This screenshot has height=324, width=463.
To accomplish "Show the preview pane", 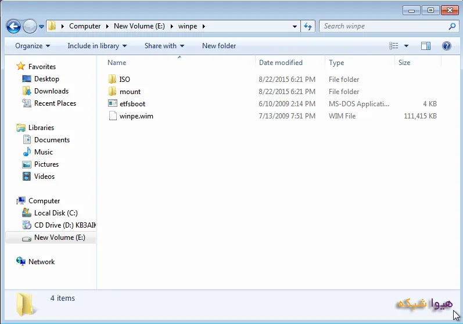I will (425, 46).
